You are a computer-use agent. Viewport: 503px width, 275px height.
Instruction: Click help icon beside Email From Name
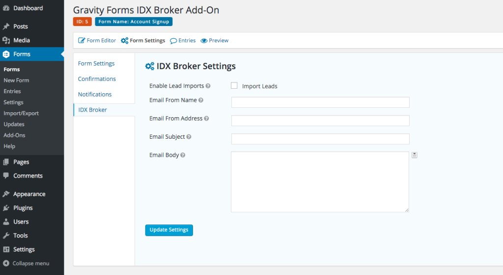201,100
